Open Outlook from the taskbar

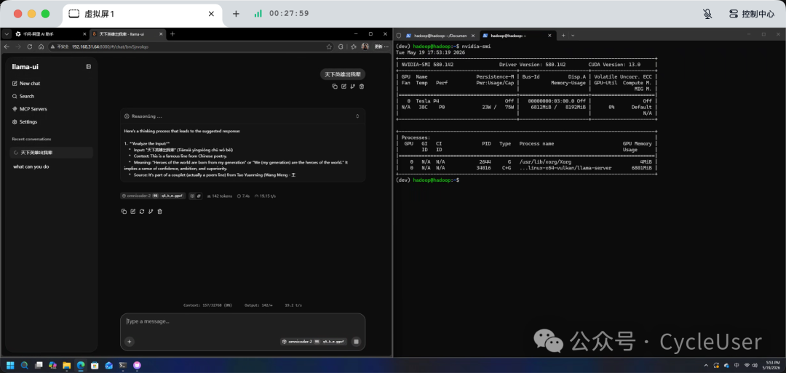click(108, 366)
